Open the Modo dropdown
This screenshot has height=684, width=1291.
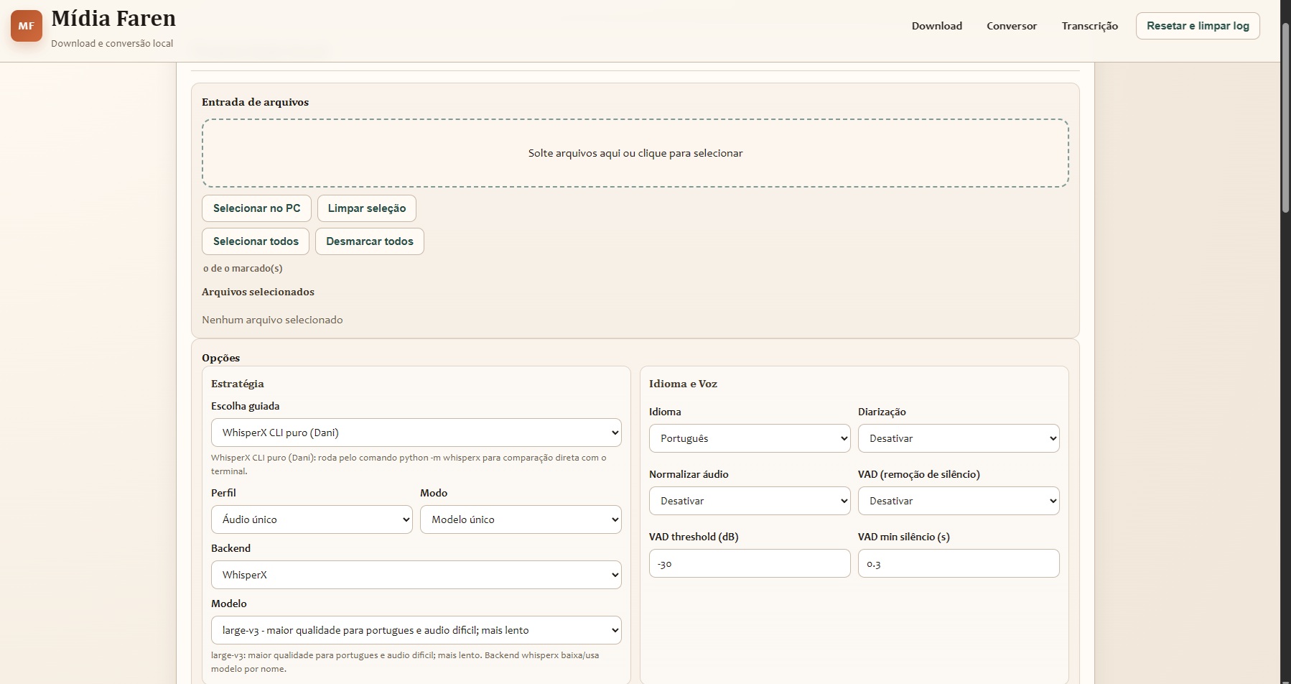521,519
